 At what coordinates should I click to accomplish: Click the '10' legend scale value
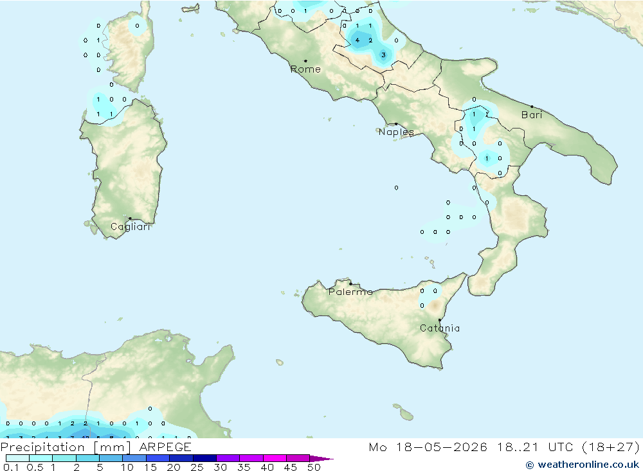127,467
